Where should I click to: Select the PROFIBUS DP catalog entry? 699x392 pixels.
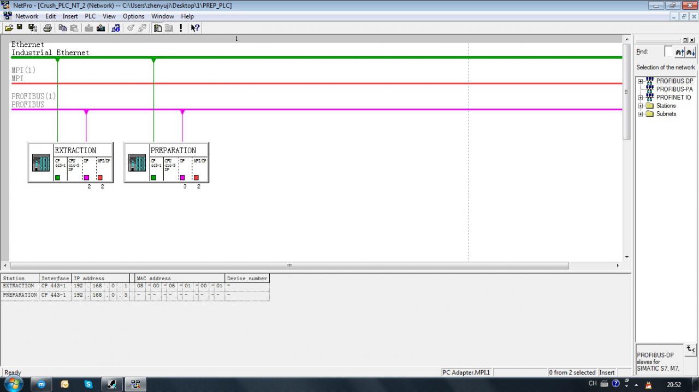674,81
